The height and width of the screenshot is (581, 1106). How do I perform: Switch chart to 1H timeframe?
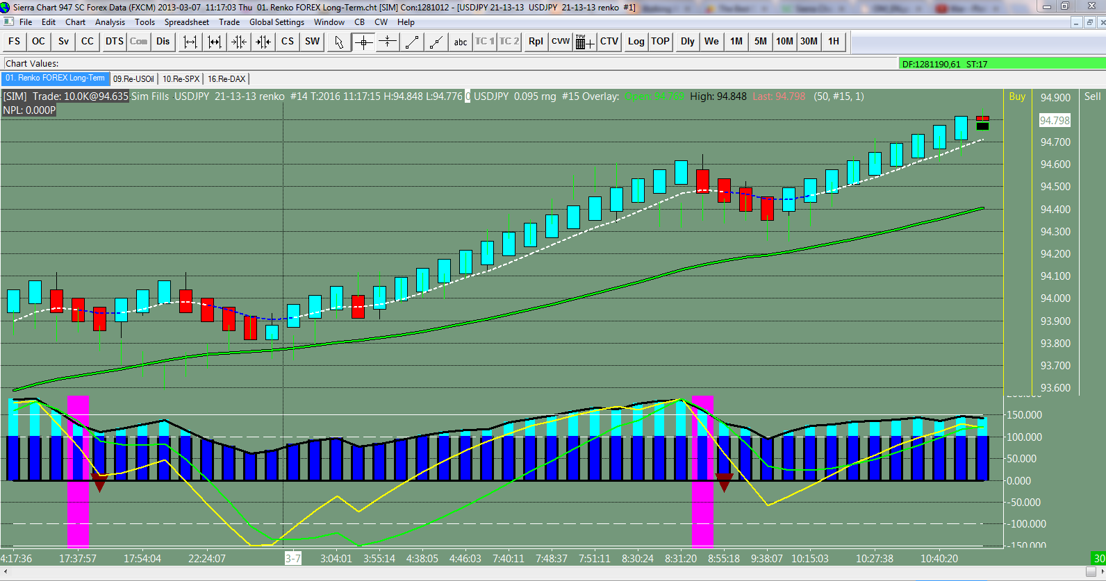(834, 42)
